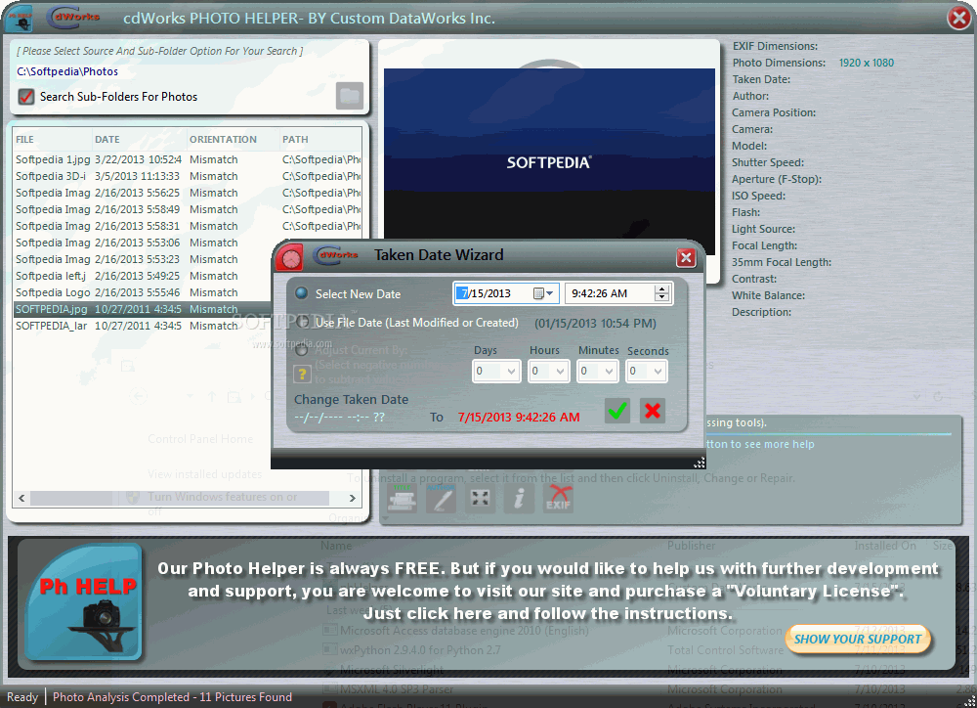Increase time with the spinner up arrow
977x708 pixels.
662,288
